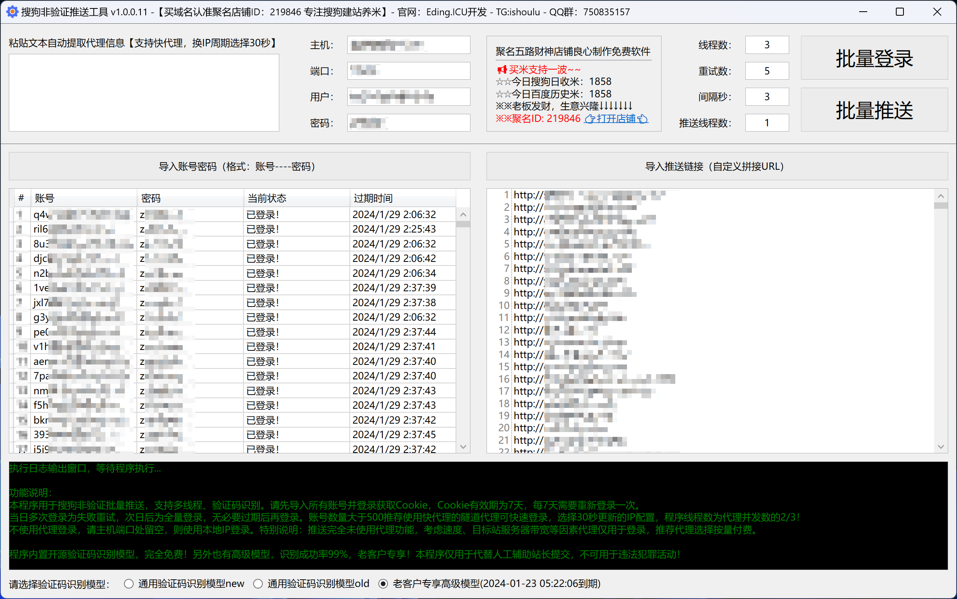Click the 执行日志输出窗口 log line
The width and height of the screenshot is (957, 599).
tap(85, 468)
